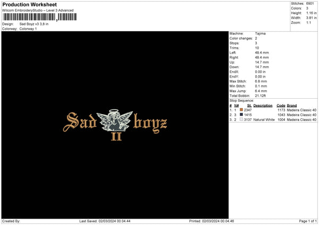Click the stitch count 2347 in stop 1
The image size is (319, 225).
248,110
